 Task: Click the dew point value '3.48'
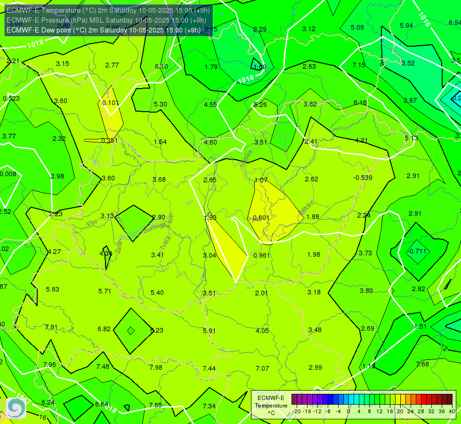tap(315, 330)
